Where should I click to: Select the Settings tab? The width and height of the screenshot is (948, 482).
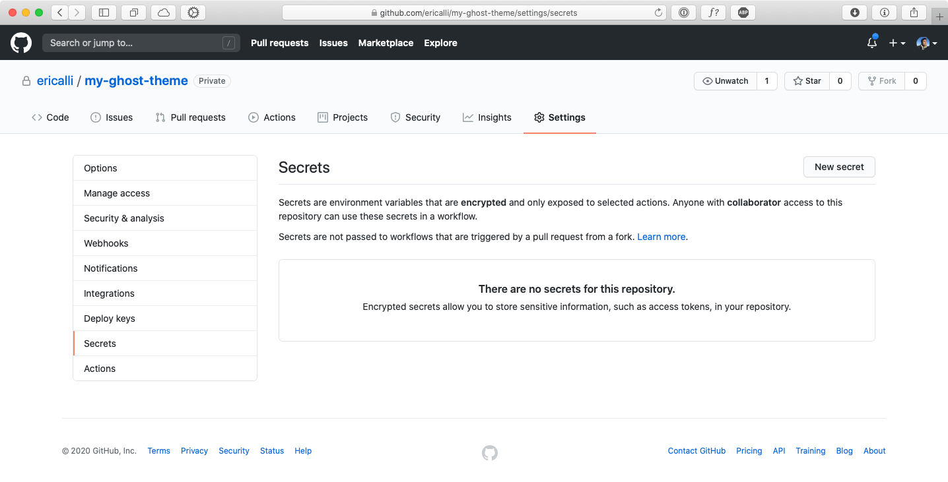[x=560, y=117]
